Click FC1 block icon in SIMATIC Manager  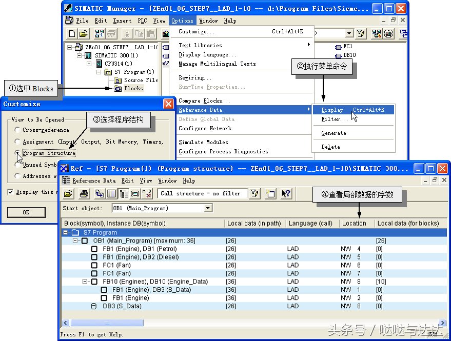pos(338,47)
